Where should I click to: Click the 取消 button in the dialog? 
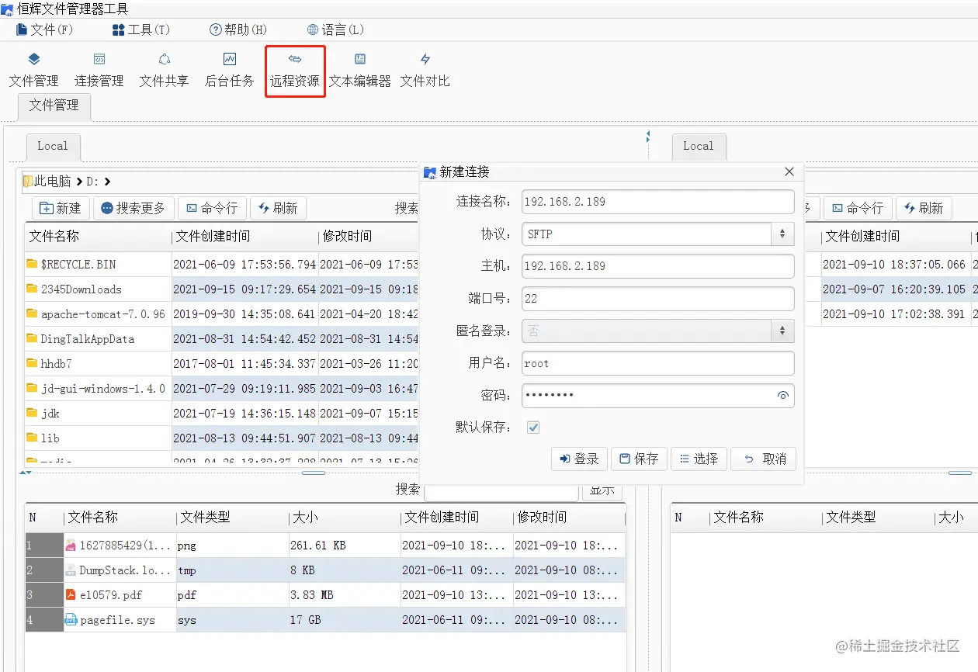click(765, 459)
